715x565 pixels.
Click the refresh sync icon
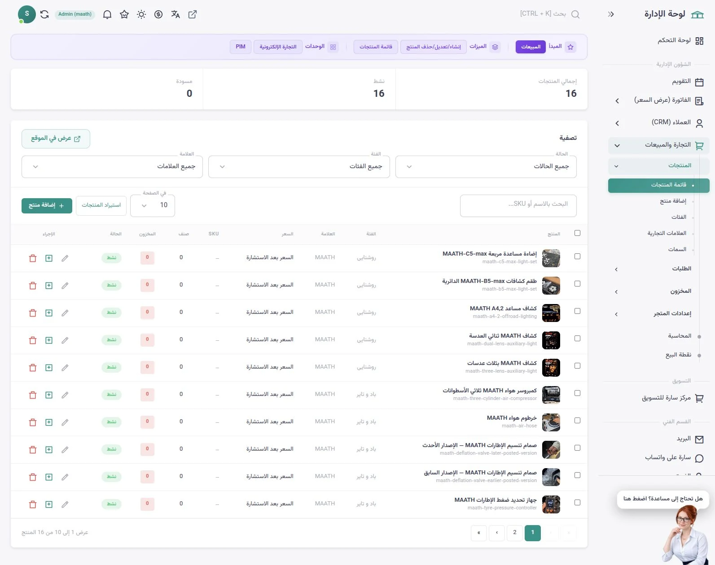44,14
